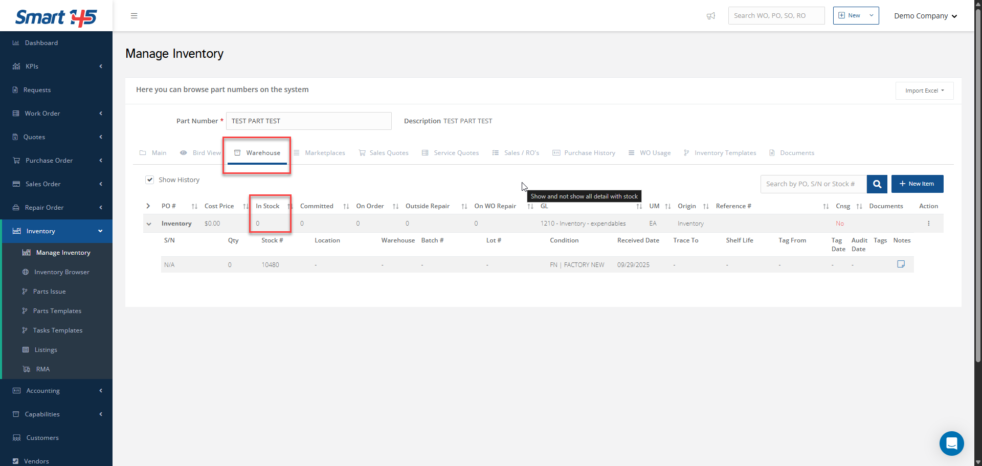
Task: Open the Demo Company account dropdown
Action: coord(925,16)
